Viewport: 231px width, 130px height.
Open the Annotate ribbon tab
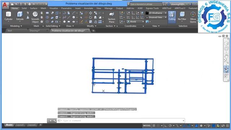88,8
